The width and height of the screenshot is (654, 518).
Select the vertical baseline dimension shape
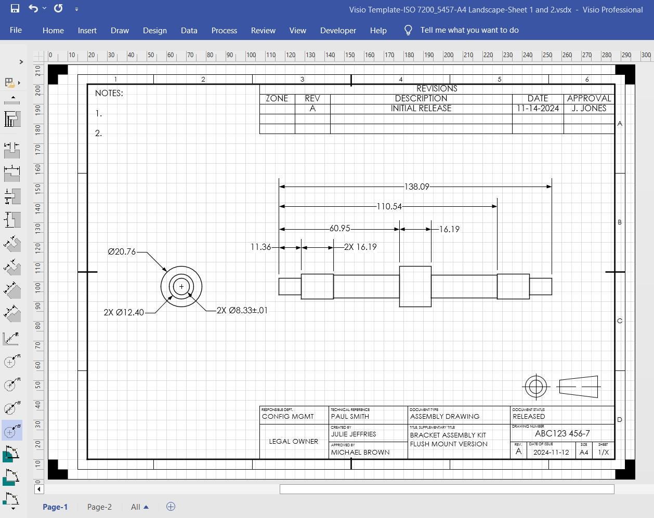click(12, 118)
